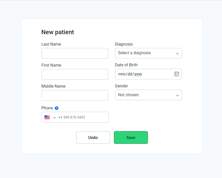Click the Diagnosis field label
Image resolution: width=222 pixels, height=178 pixels.
point(124,44)
